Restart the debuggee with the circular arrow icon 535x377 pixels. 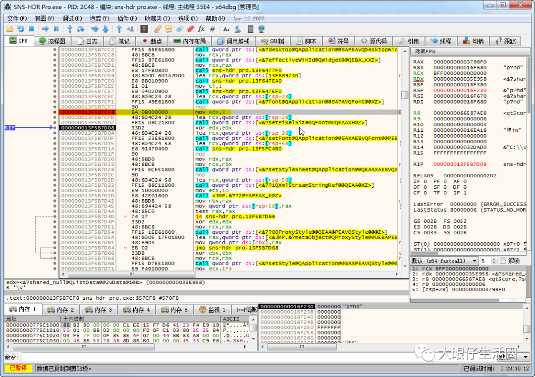pos(21,29)
